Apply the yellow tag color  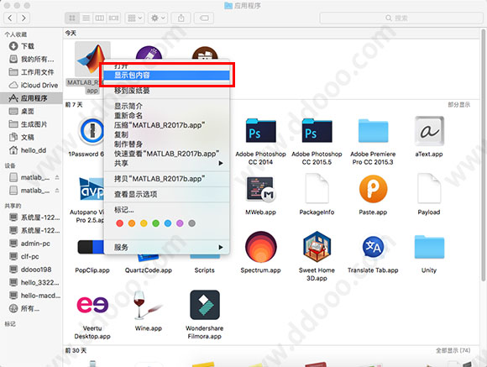(144, 223)
